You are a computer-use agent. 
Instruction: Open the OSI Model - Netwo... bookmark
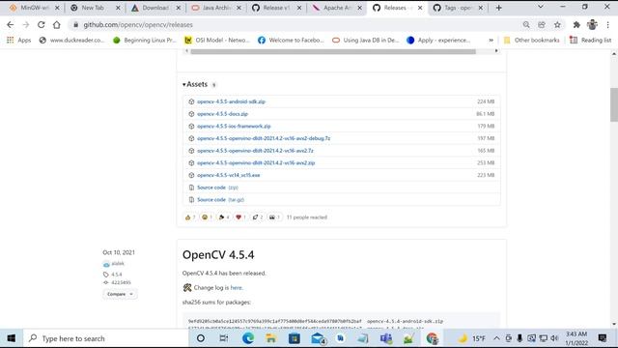pyautogui.click(x=217, y=41)
